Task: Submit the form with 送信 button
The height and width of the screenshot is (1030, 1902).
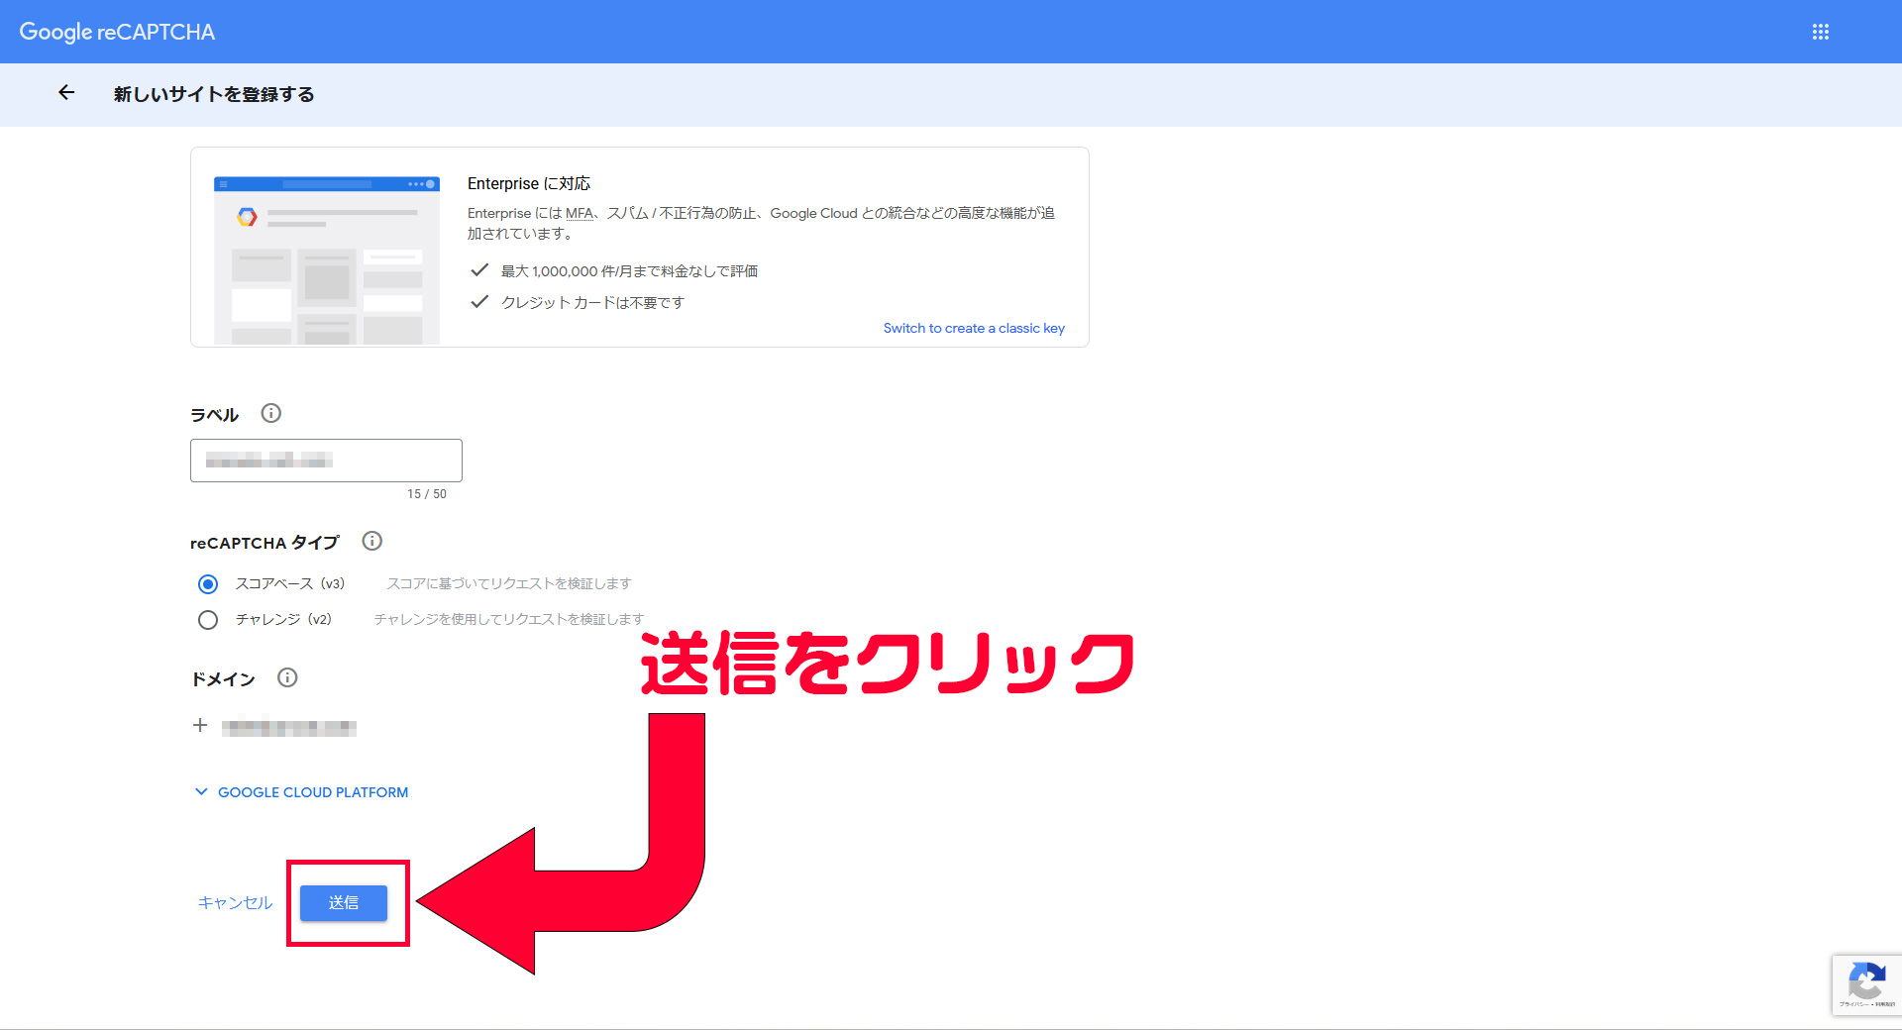Action: pyautogui.click(x=344, y=902)
